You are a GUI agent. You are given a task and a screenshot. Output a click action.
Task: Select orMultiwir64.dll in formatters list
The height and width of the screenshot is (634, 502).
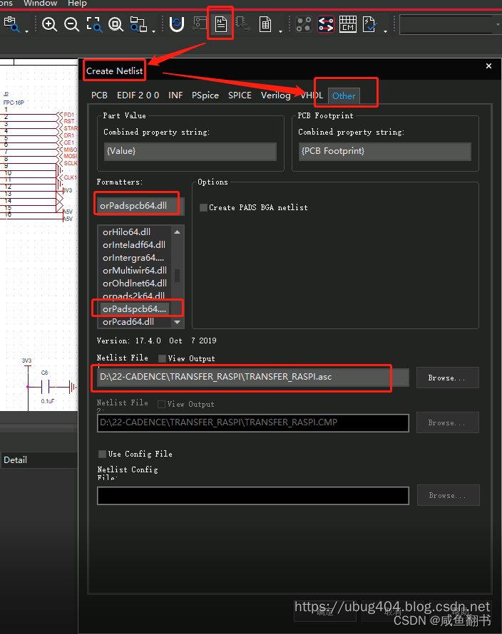pyautogui.click(x=135, y=270)
